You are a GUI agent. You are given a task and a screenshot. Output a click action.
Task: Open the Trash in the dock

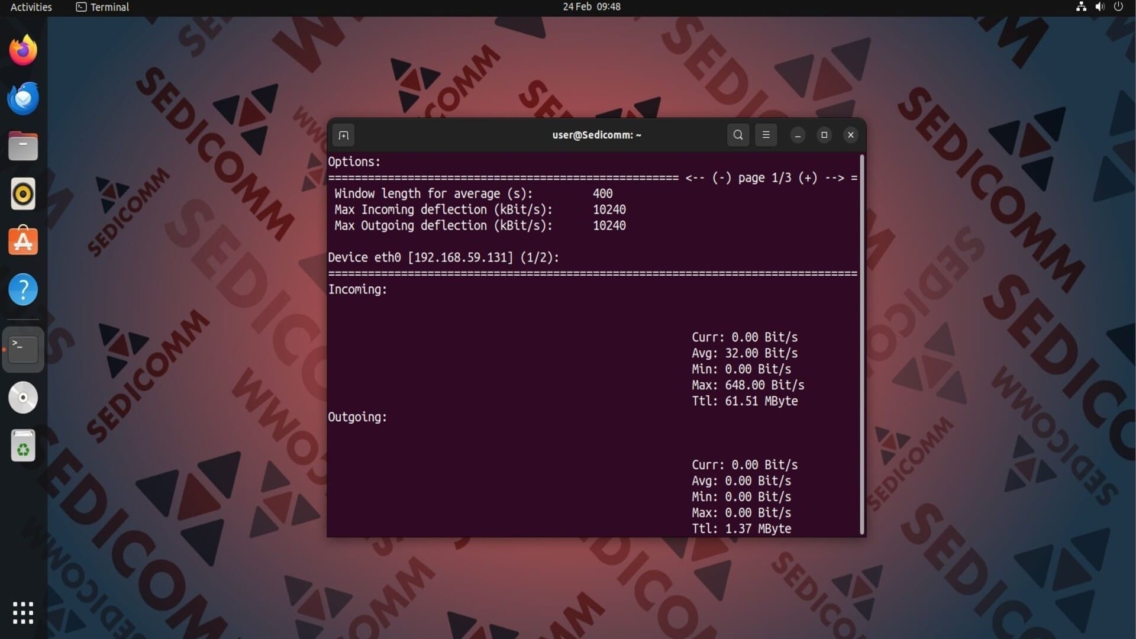click(23, 446)
